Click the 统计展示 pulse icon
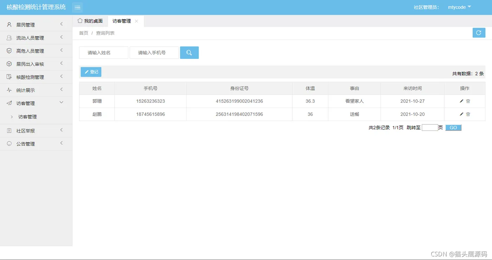 [x=9, y=90]
